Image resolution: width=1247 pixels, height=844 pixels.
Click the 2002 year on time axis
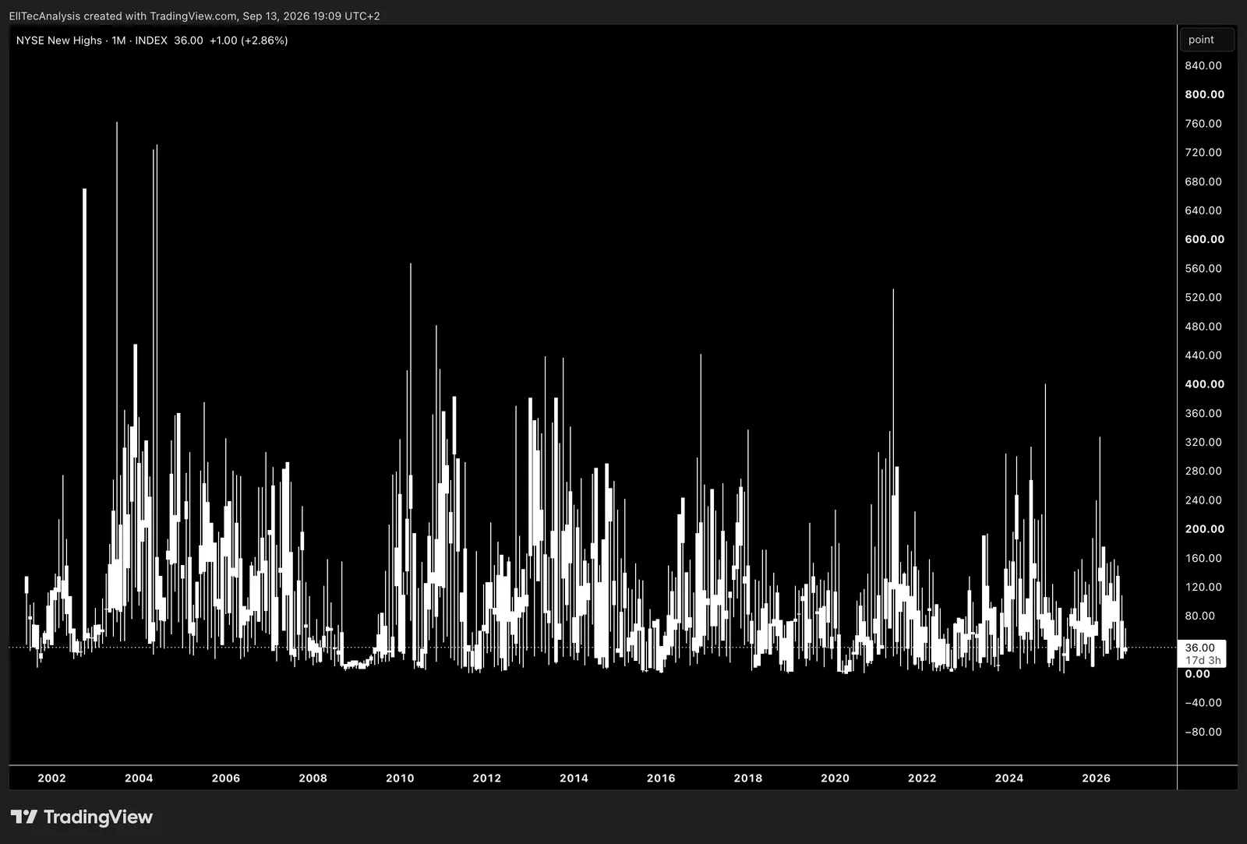[x=52, y=778]
